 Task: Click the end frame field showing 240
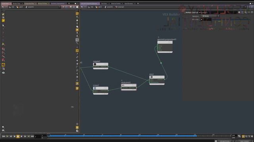[x=234, y=135]
